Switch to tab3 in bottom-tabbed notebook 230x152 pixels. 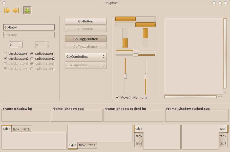click(x=92, y=145)
